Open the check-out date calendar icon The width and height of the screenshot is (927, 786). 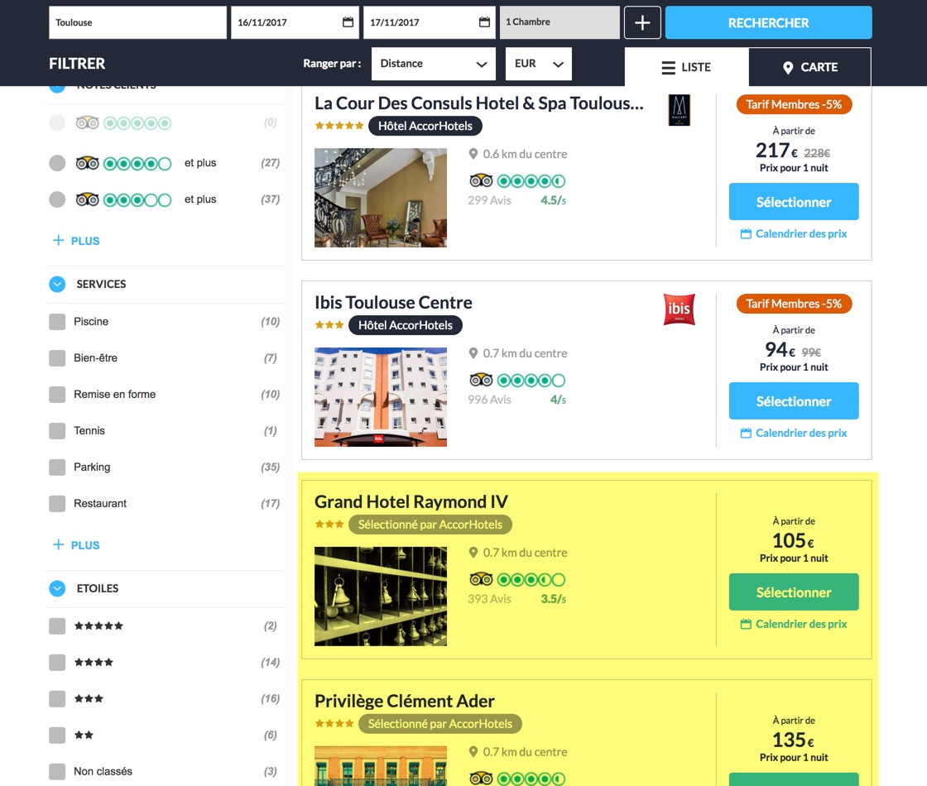coord(484,22)
